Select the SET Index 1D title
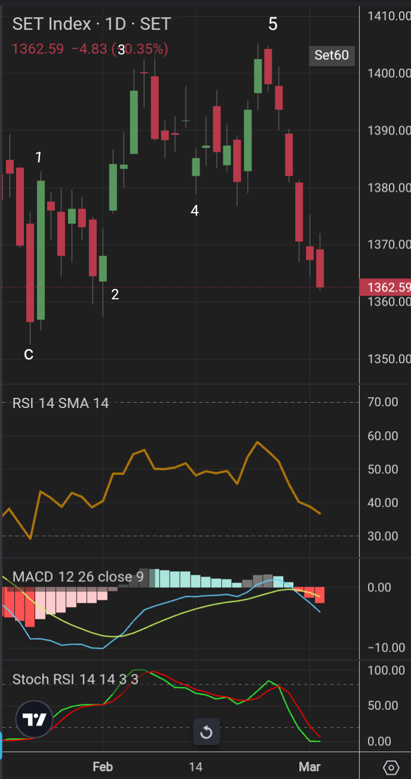The image size is (411, 779). point(91,24)
